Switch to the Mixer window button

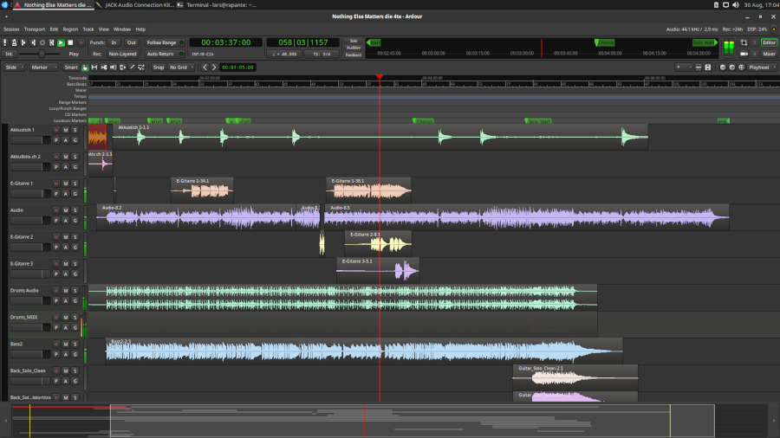click(769, 53)
